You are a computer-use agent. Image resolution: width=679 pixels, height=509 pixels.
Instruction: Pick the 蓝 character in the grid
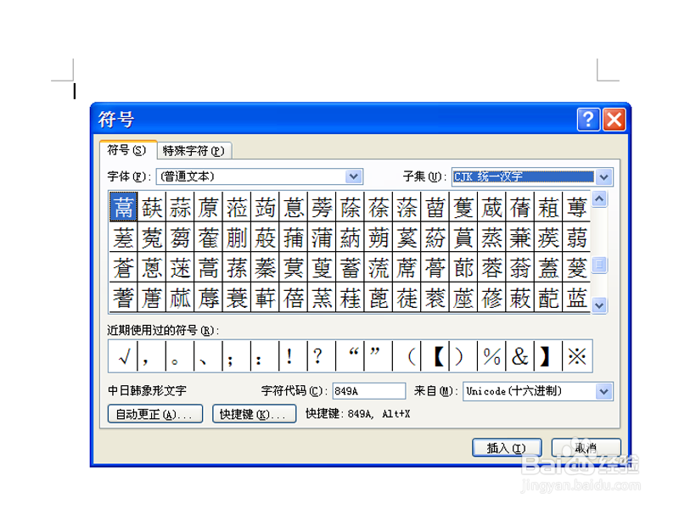coord(577,298)
